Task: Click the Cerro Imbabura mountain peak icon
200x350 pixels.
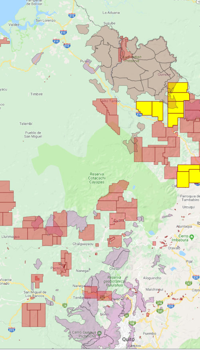Action: tap(192, 236)
